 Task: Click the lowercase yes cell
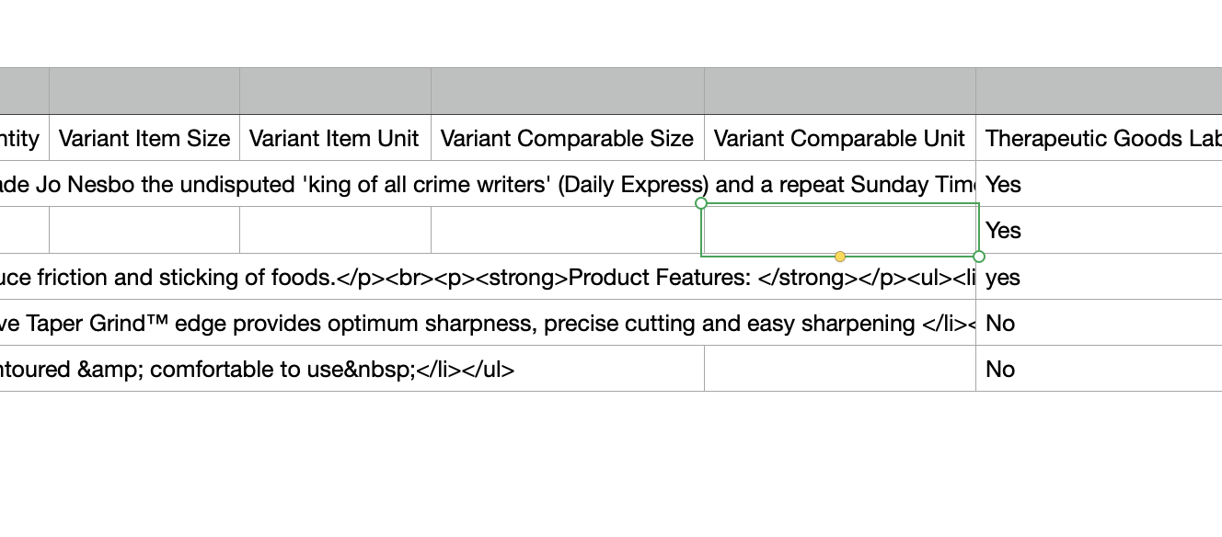[x=1099, y=277]
